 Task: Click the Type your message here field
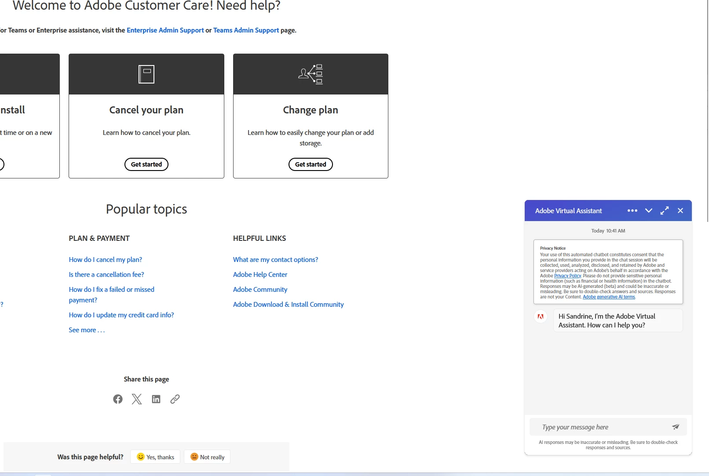pos(608,427)
